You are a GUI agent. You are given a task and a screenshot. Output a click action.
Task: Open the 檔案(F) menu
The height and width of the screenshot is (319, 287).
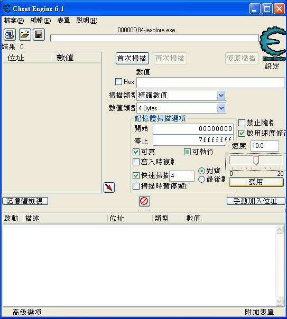pyautogui.click(x=14, y=21)
